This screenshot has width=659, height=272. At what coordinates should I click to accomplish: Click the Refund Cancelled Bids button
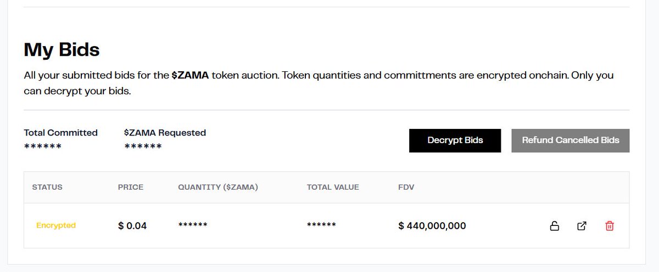click(570, 140)
